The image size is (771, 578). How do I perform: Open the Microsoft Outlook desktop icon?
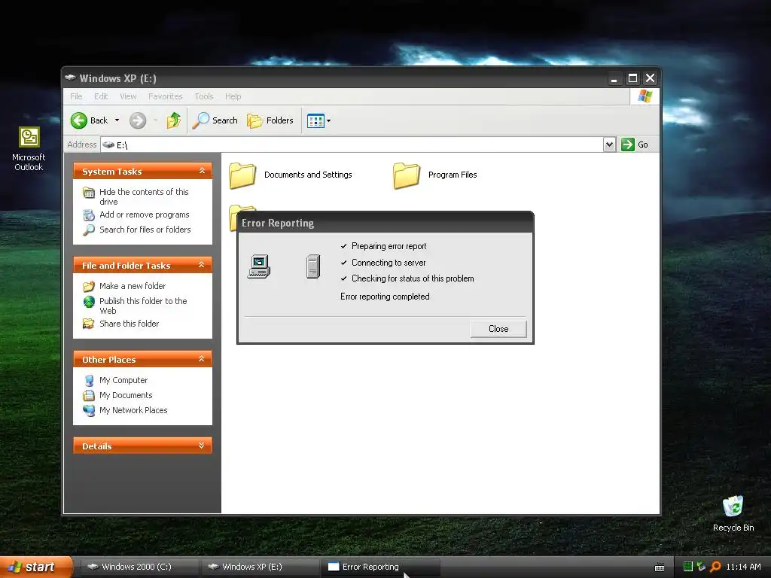click(29, 149)
